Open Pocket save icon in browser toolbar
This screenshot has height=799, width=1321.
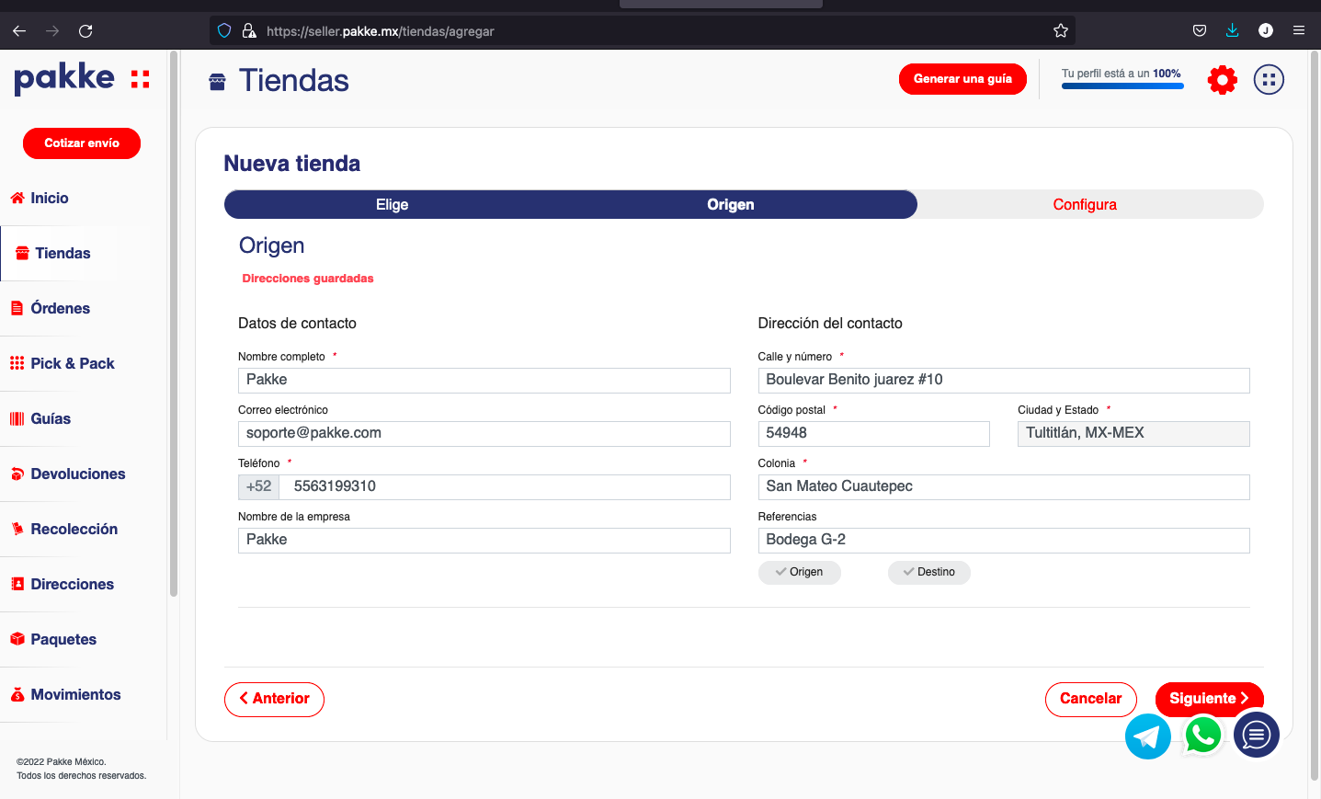point(1200,30)
